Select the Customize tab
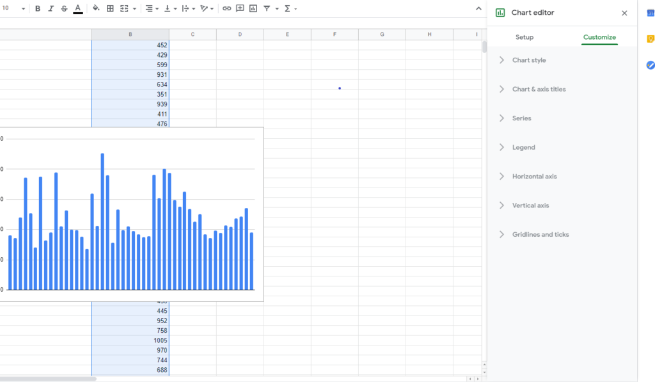The height and width of the screenshot is (382, 655). [599, 37]
